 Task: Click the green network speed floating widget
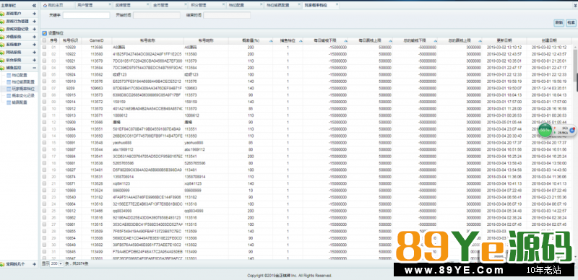pyautogui.click(x=545, y=130)
